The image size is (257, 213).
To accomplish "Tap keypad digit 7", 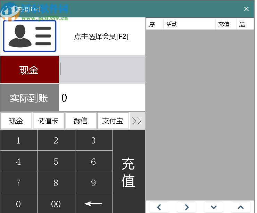I will click(x=19, y=182).
